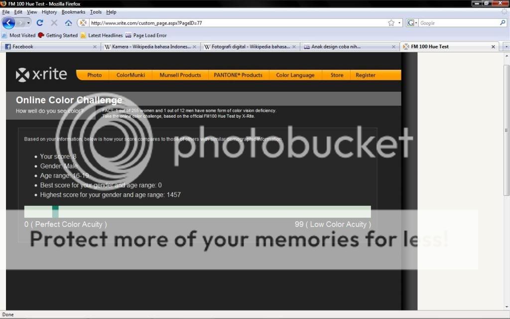Open the ColorMunki navigation link

coord(131,75)
